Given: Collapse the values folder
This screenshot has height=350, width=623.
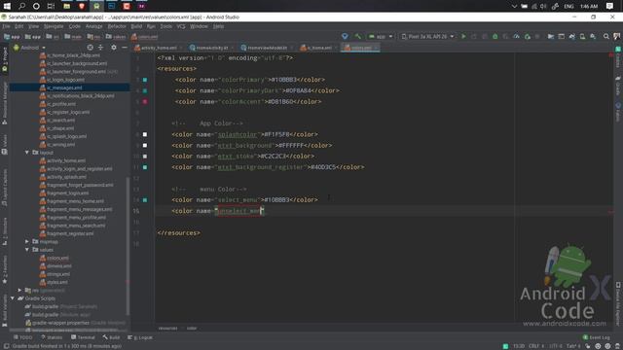Looking at the screenshot, I should click(27, 250).
